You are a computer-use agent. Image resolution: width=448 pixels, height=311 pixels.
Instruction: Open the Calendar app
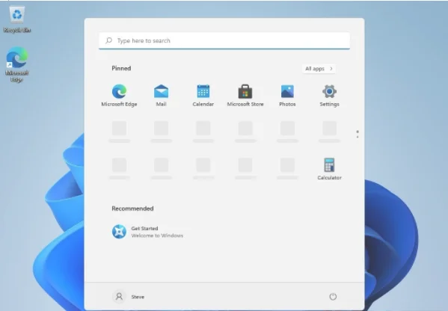(203, 96)
